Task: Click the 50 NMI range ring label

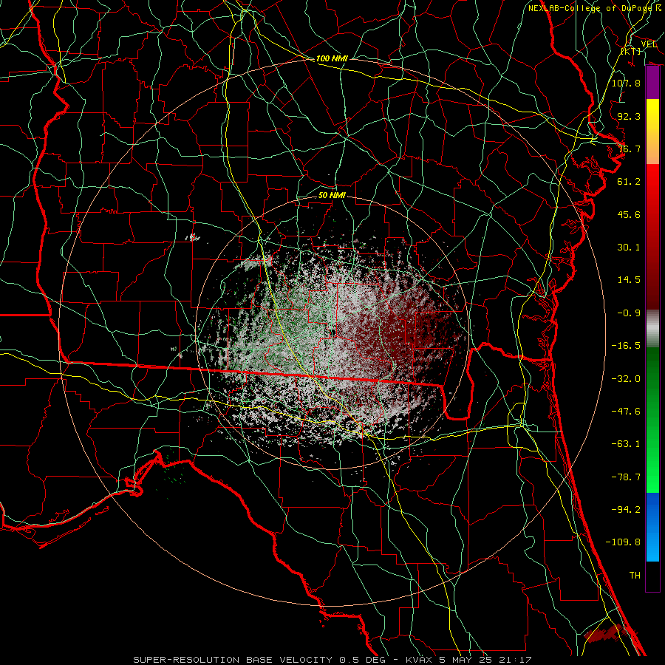Action: click(332, 195)
